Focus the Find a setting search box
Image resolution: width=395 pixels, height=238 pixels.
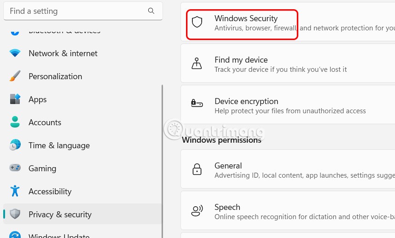pyautogui.click(x=76, y=11)
